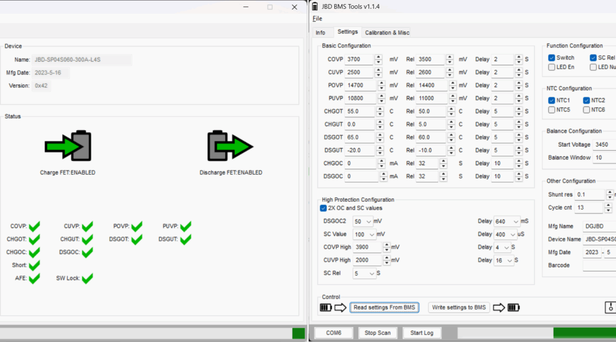Click the COVP green checkmark status icon
The width and height of the screenshot is (616, 342).
click(34, 226)
